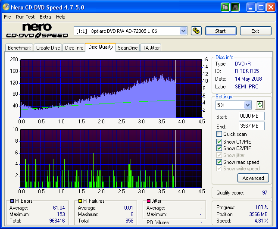This screenshot has height=229, width=278.
Task: Switch to the ScanDisc tab
Action: pos(128,48)
